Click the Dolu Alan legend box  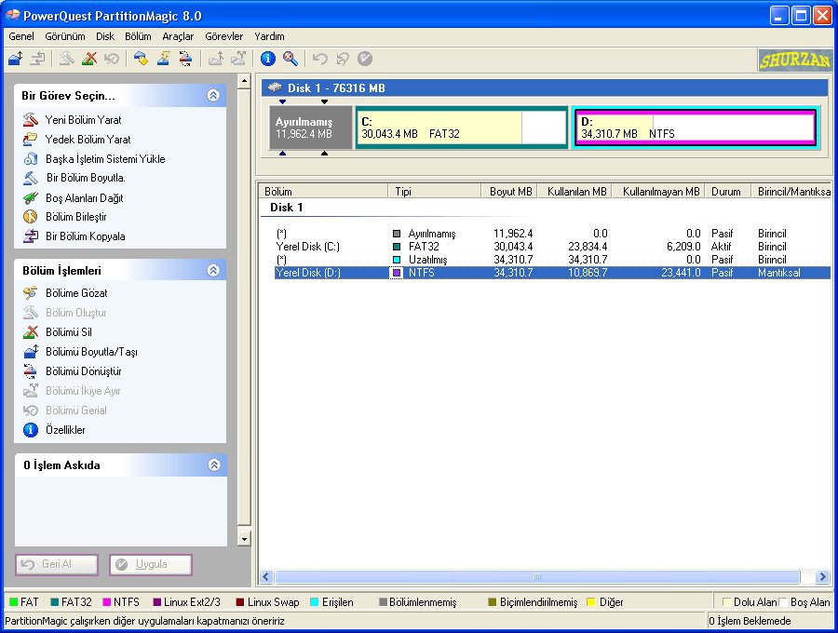(727, 602)
